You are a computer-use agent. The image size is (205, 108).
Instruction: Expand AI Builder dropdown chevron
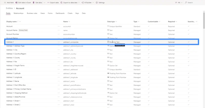click(93, 3)
